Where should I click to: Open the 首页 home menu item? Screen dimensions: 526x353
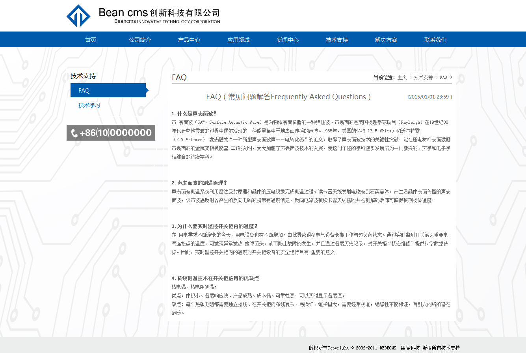pos(91,40)
